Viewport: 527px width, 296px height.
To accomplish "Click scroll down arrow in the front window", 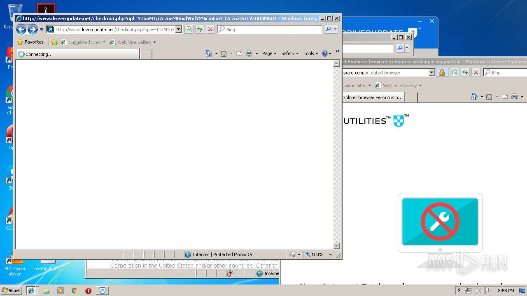I will tap(336, 246).
